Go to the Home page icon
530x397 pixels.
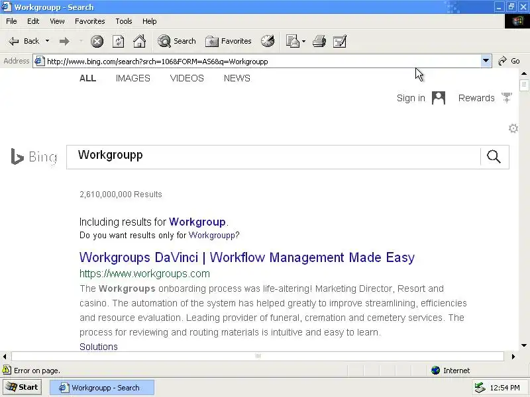click(x=139, y=41)
